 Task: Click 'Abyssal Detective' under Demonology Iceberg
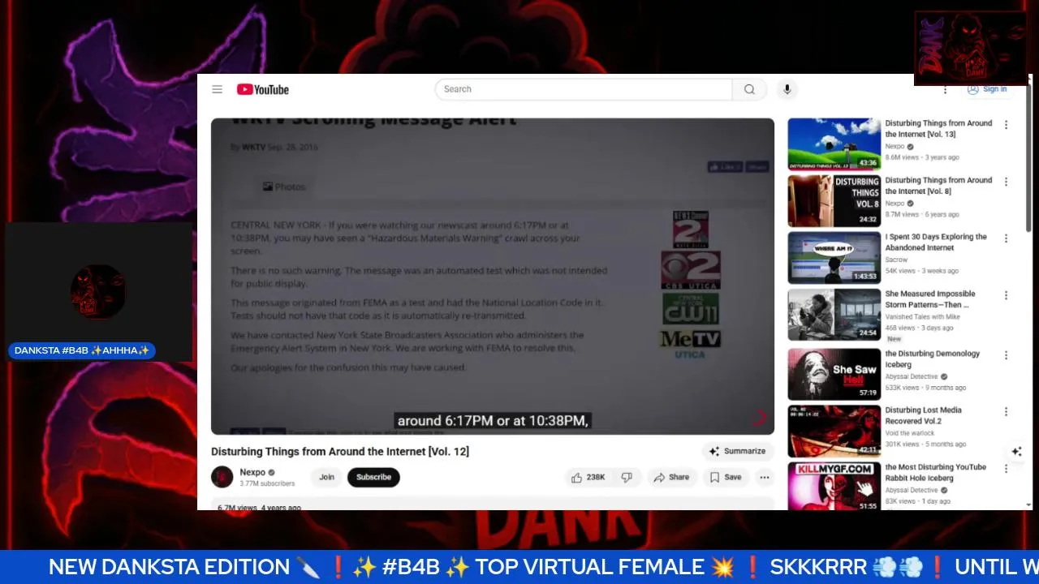(912, 376)
